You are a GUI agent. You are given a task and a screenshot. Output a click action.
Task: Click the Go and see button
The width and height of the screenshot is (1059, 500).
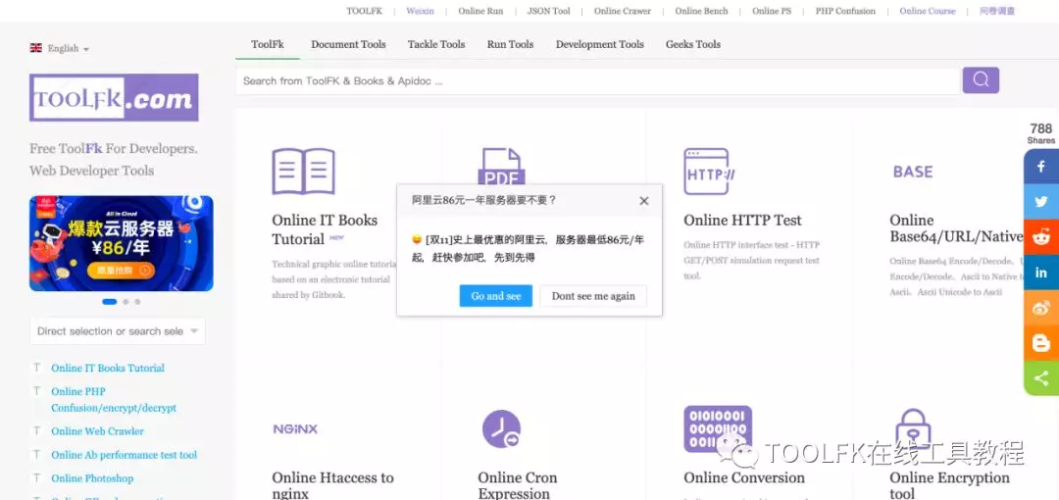coord(496,296)
